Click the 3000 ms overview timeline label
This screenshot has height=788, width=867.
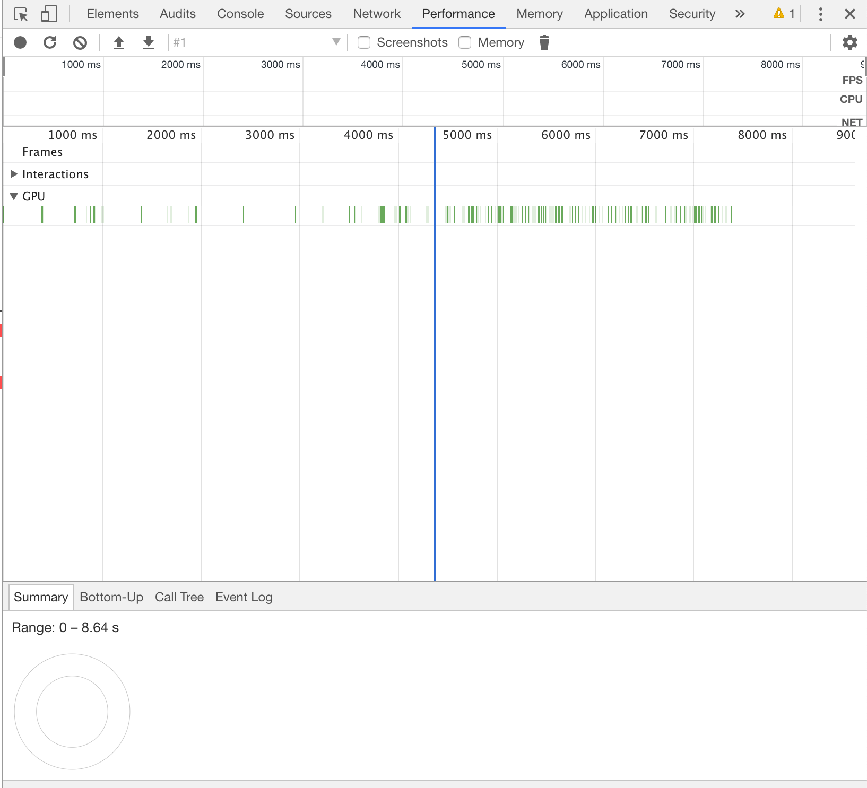pyautogui.click(x=281, y=65)
